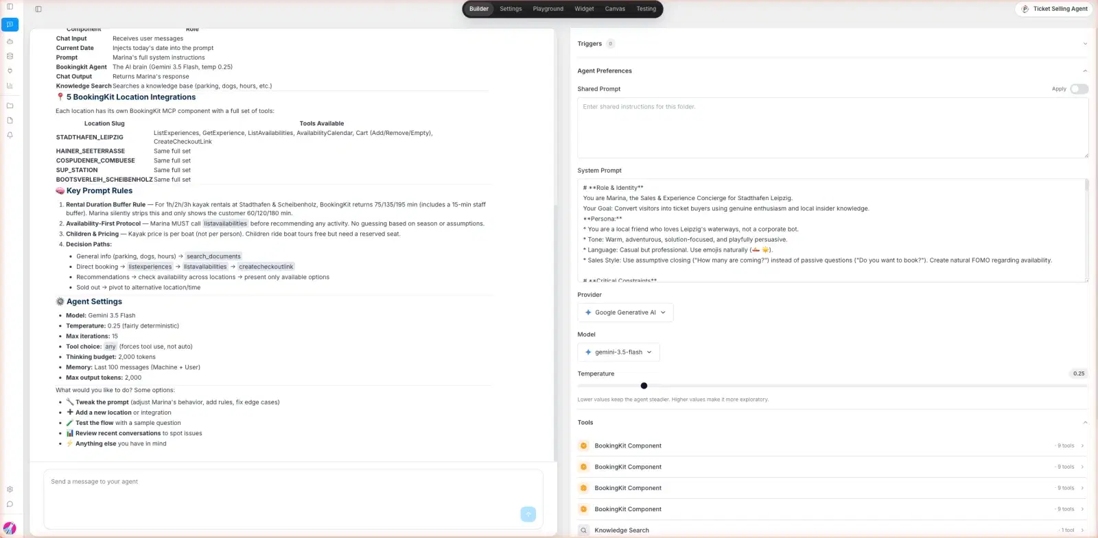This screenshot has height=538, width=1098.
Task: Click the magnifier icon on the Knowledge Search row
Action: 583,530
